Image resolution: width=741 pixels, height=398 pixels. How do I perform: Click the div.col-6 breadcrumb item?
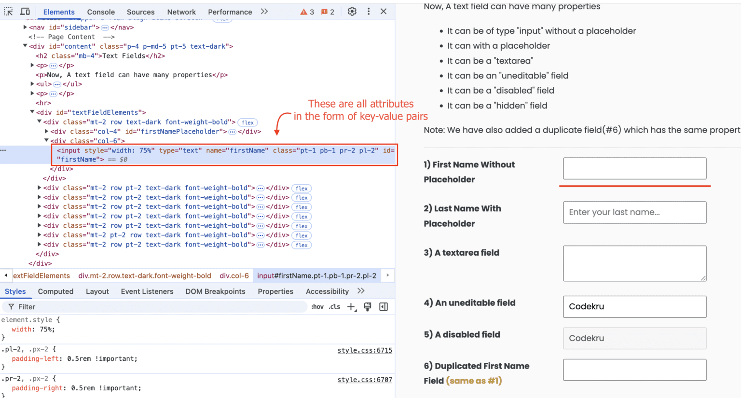pos(234,275)
